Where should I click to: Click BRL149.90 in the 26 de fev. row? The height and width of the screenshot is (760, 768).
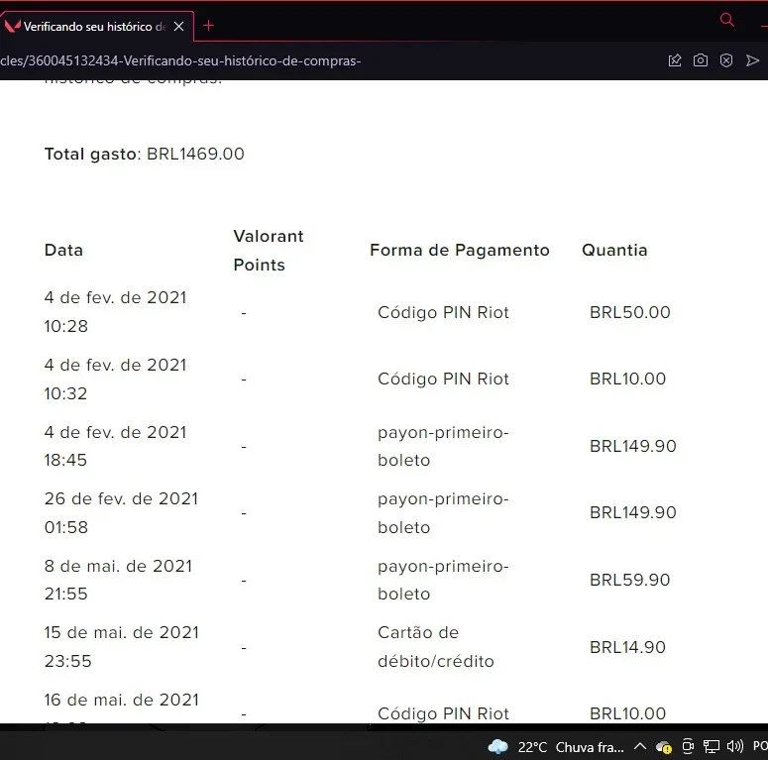[x=633, y=512]
